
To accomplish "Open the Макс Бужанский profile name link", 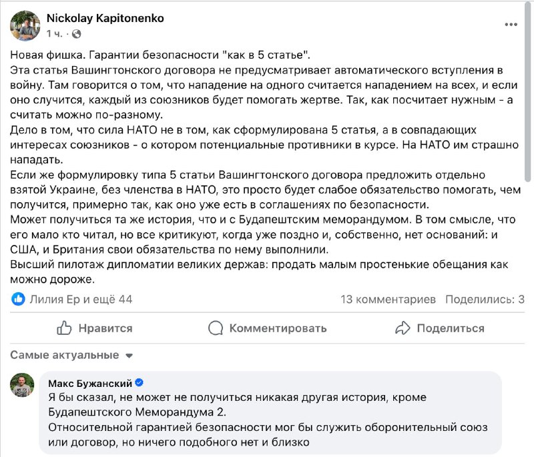I will pyautogui.click(x=90, y=383).
